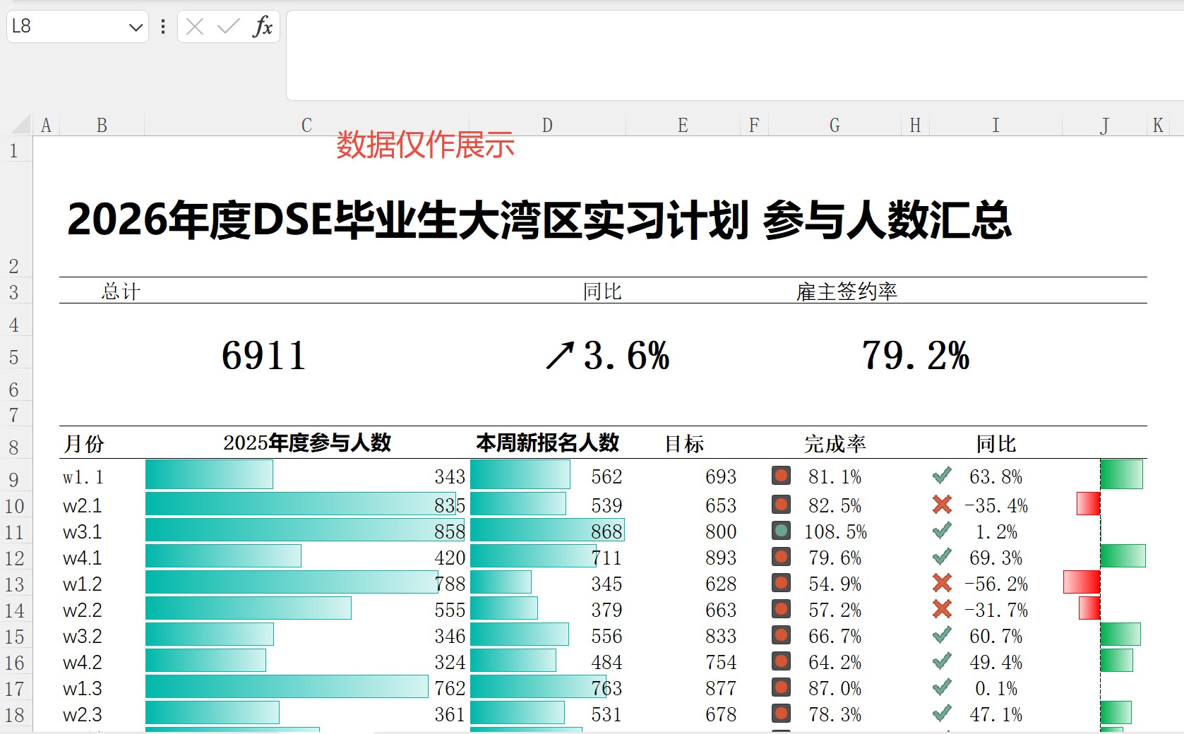Select column C header
This screenshot has width=1184, height=734.
(306, 126)
